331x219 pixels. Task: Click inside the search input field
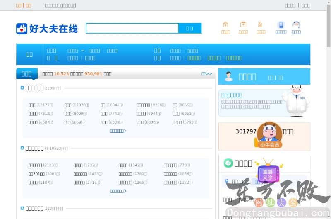click(x=132, y=28)
